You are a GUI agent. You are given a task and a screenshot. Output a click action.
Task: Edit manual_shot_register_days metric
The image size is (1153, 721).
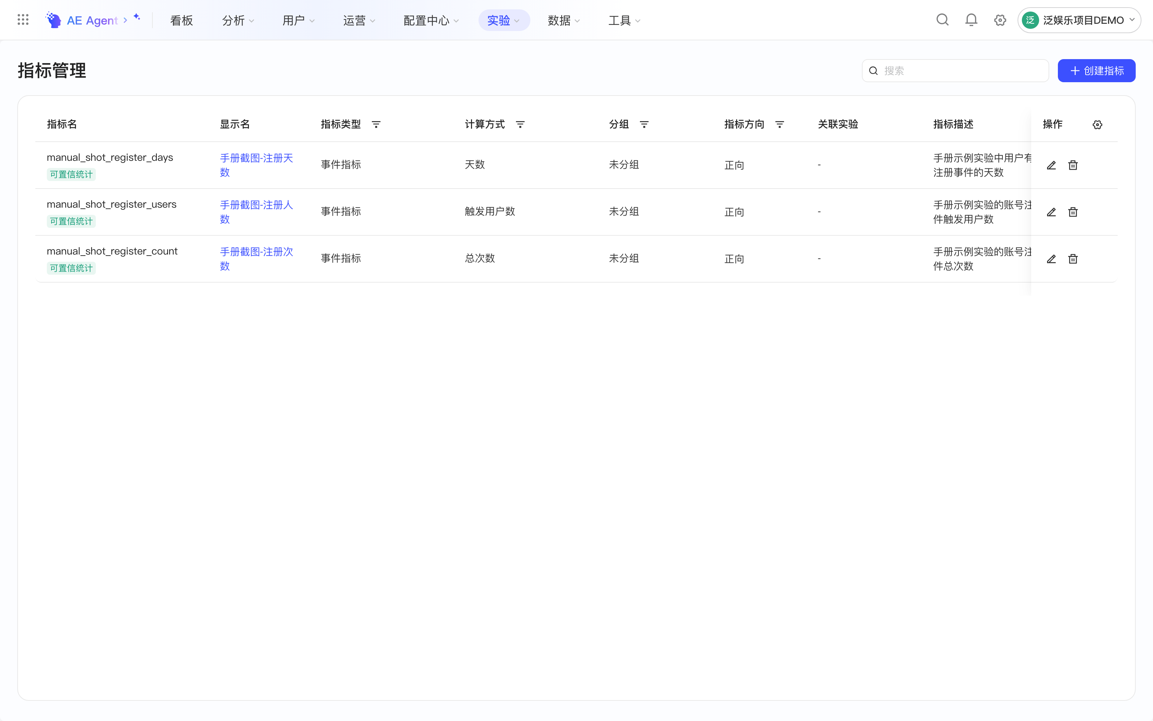tap(1051, 165)
